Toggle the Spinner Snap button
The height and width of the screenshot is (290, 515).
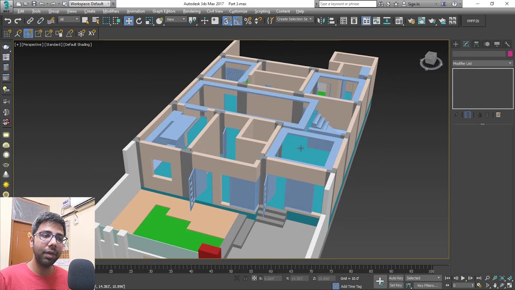click(258, 21)
